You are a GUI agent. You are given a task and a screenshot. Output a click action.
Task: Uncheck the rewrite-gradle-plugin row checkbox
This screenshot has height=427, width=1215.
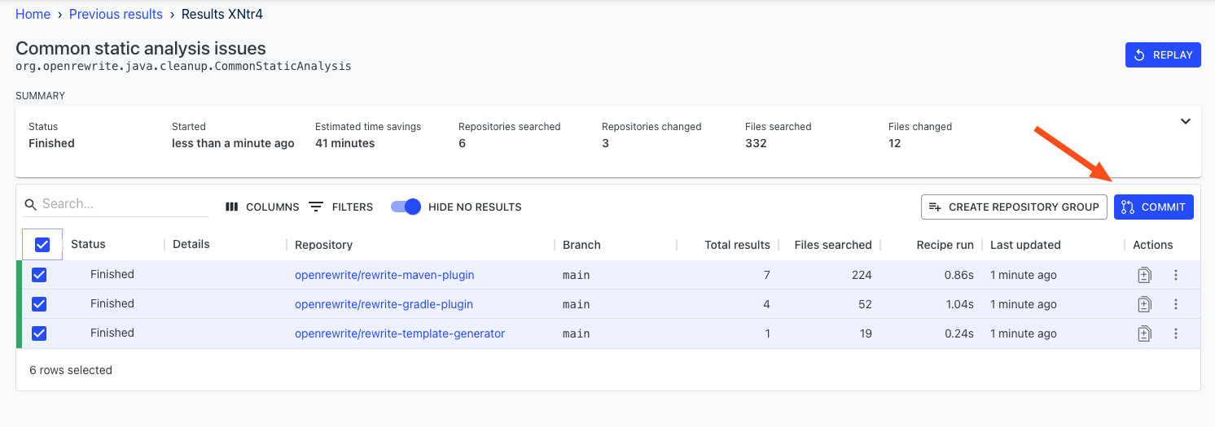pos(39,304)
